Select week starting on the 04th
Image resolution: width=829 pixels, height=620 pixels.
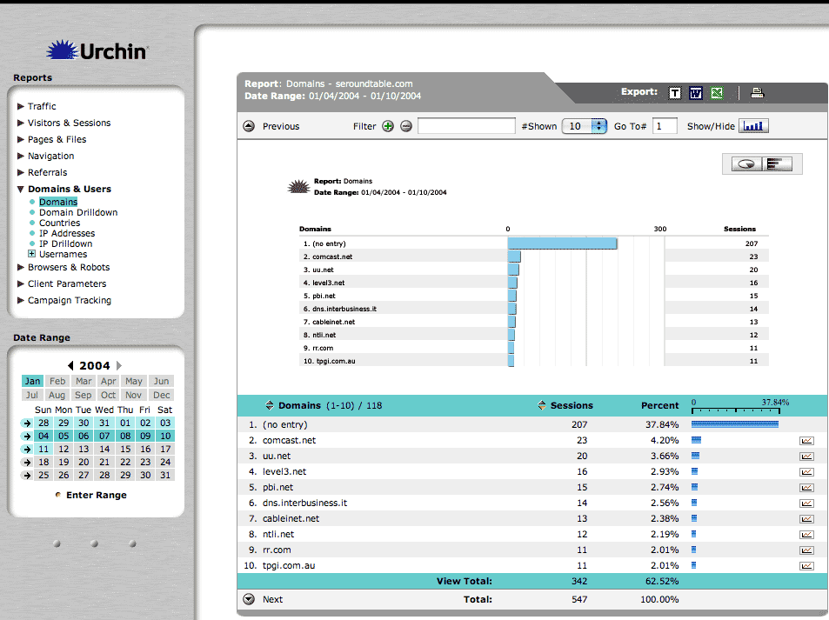tap(27, 436)
